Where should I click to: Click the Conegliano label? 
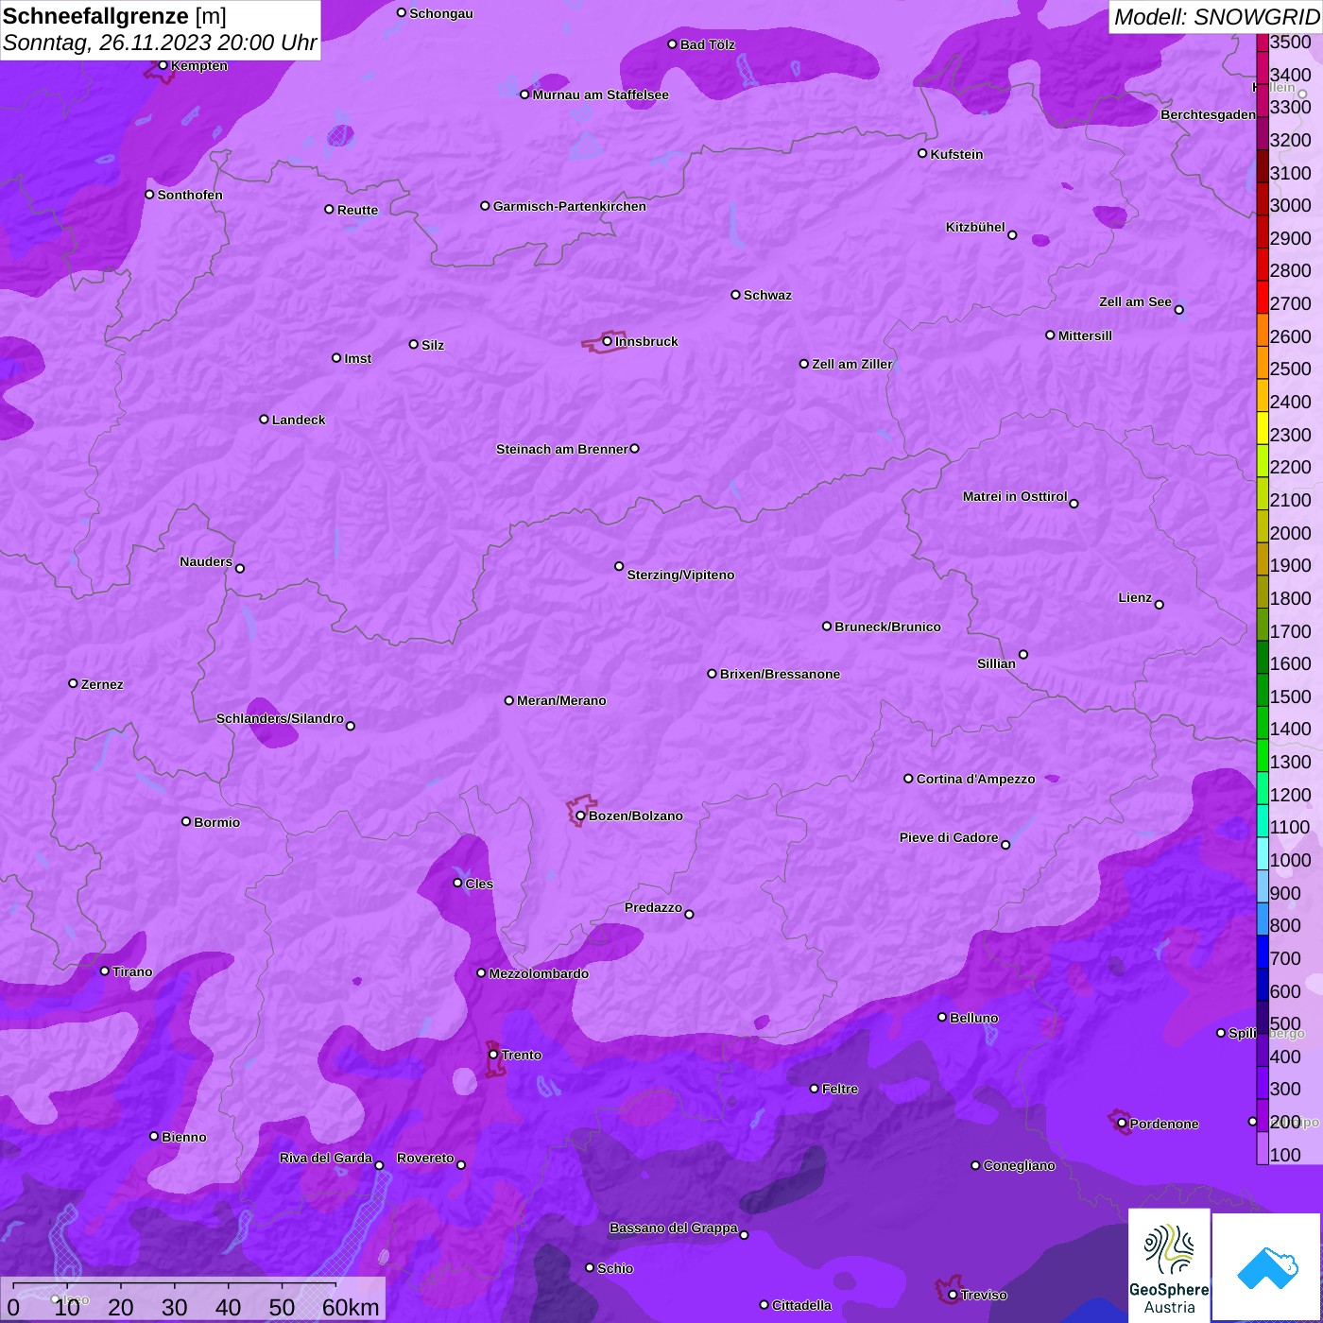point(1019,1165)
